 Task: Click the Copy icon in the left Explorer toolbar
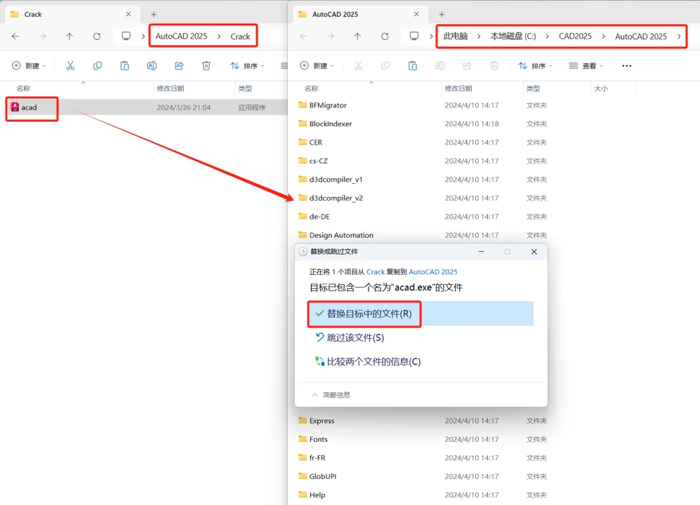(98, 65)
